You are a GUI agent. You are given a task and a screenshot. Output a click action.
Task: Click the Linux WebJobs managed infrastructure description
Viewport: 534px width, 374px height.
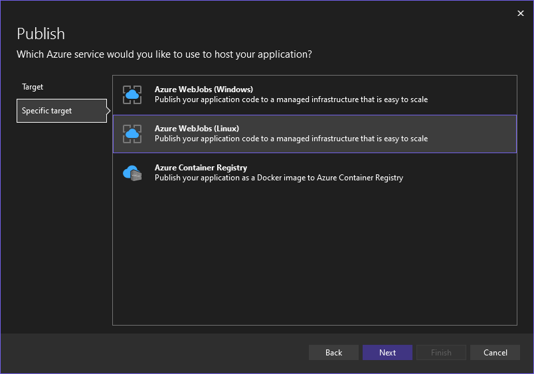(291, 139)
